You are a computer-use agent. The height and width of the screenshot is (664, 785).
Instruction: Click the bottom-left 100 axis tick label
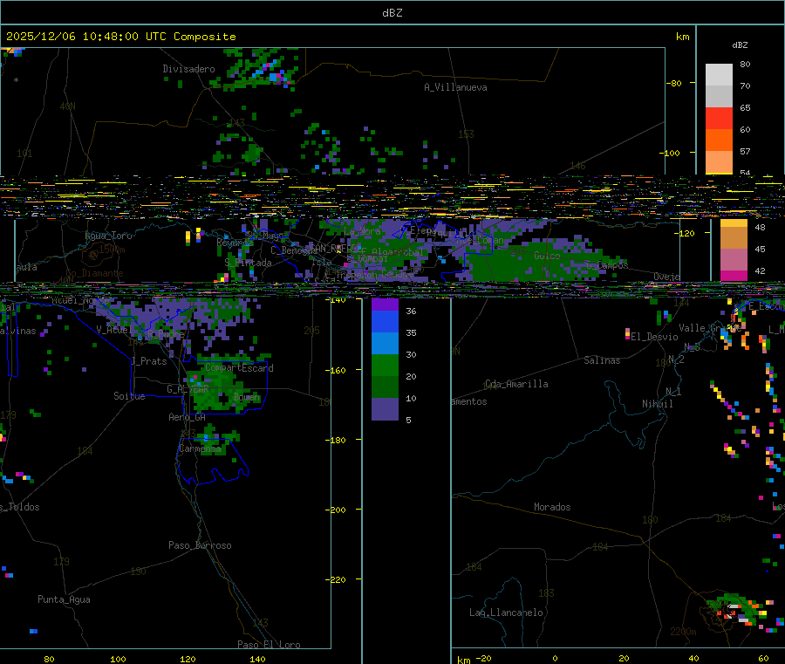[x=118, y=659]
